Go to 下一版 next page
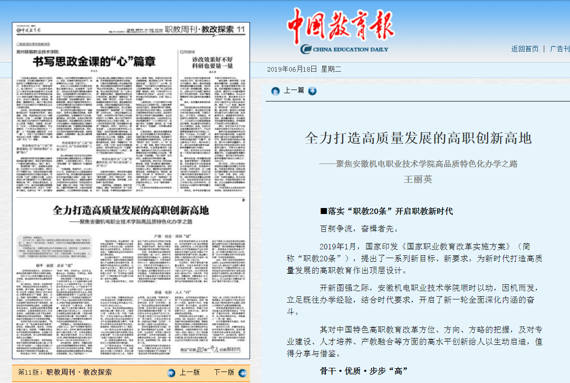This screenshot has width=570, height=383. pos(224,372)
